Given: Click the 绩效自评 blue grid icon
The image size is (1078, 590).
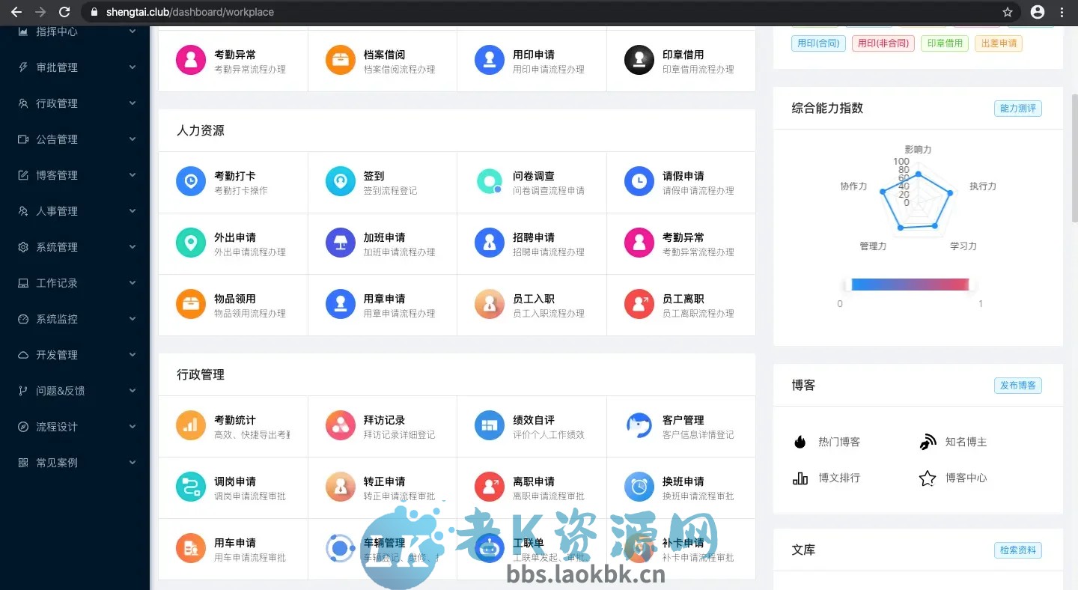Looking at the screenshot, I should tap(490, 425).
